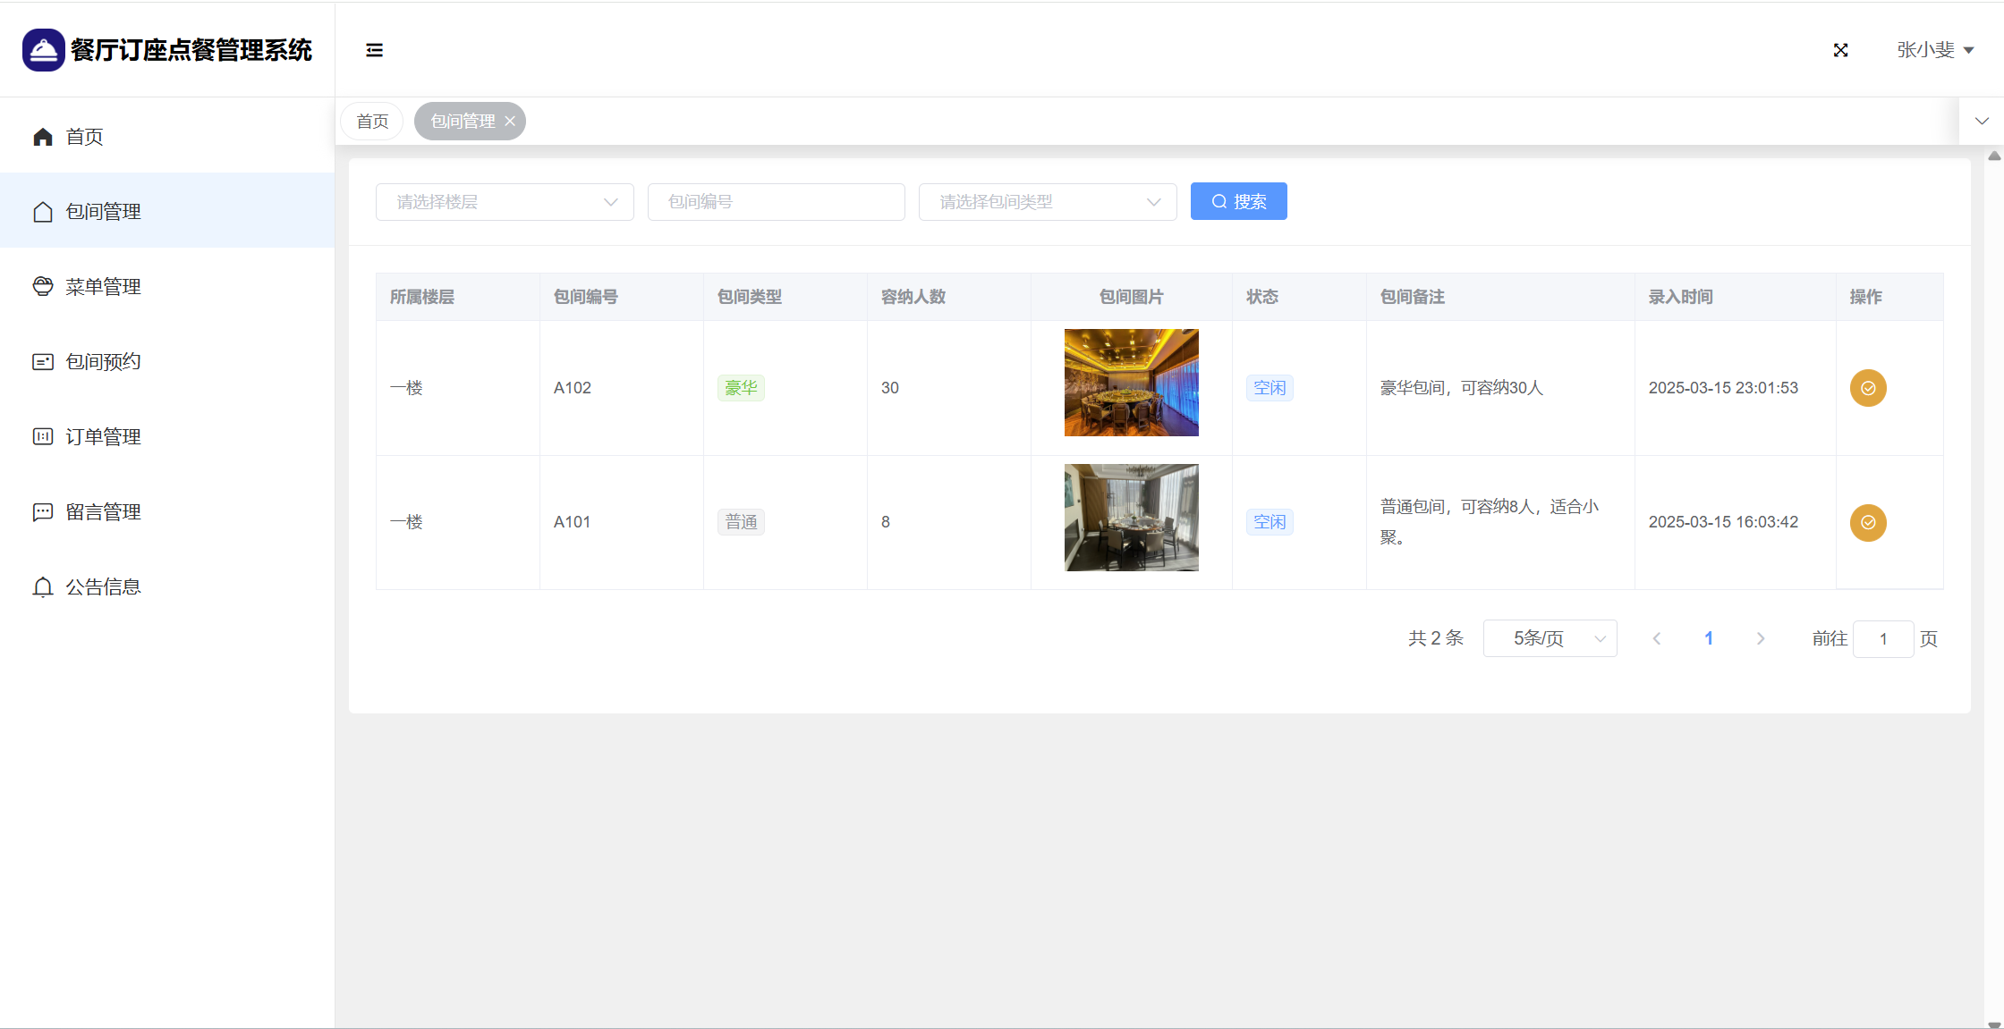Go to 订单管理 in the sidebar
The width and height of the screenshot is (2004, 1029).
tap(103, 437)
